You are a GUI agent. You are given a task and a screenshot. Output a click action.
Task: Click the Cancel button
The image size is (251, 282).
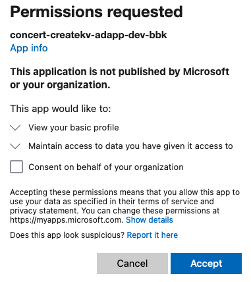pos(132,264)
